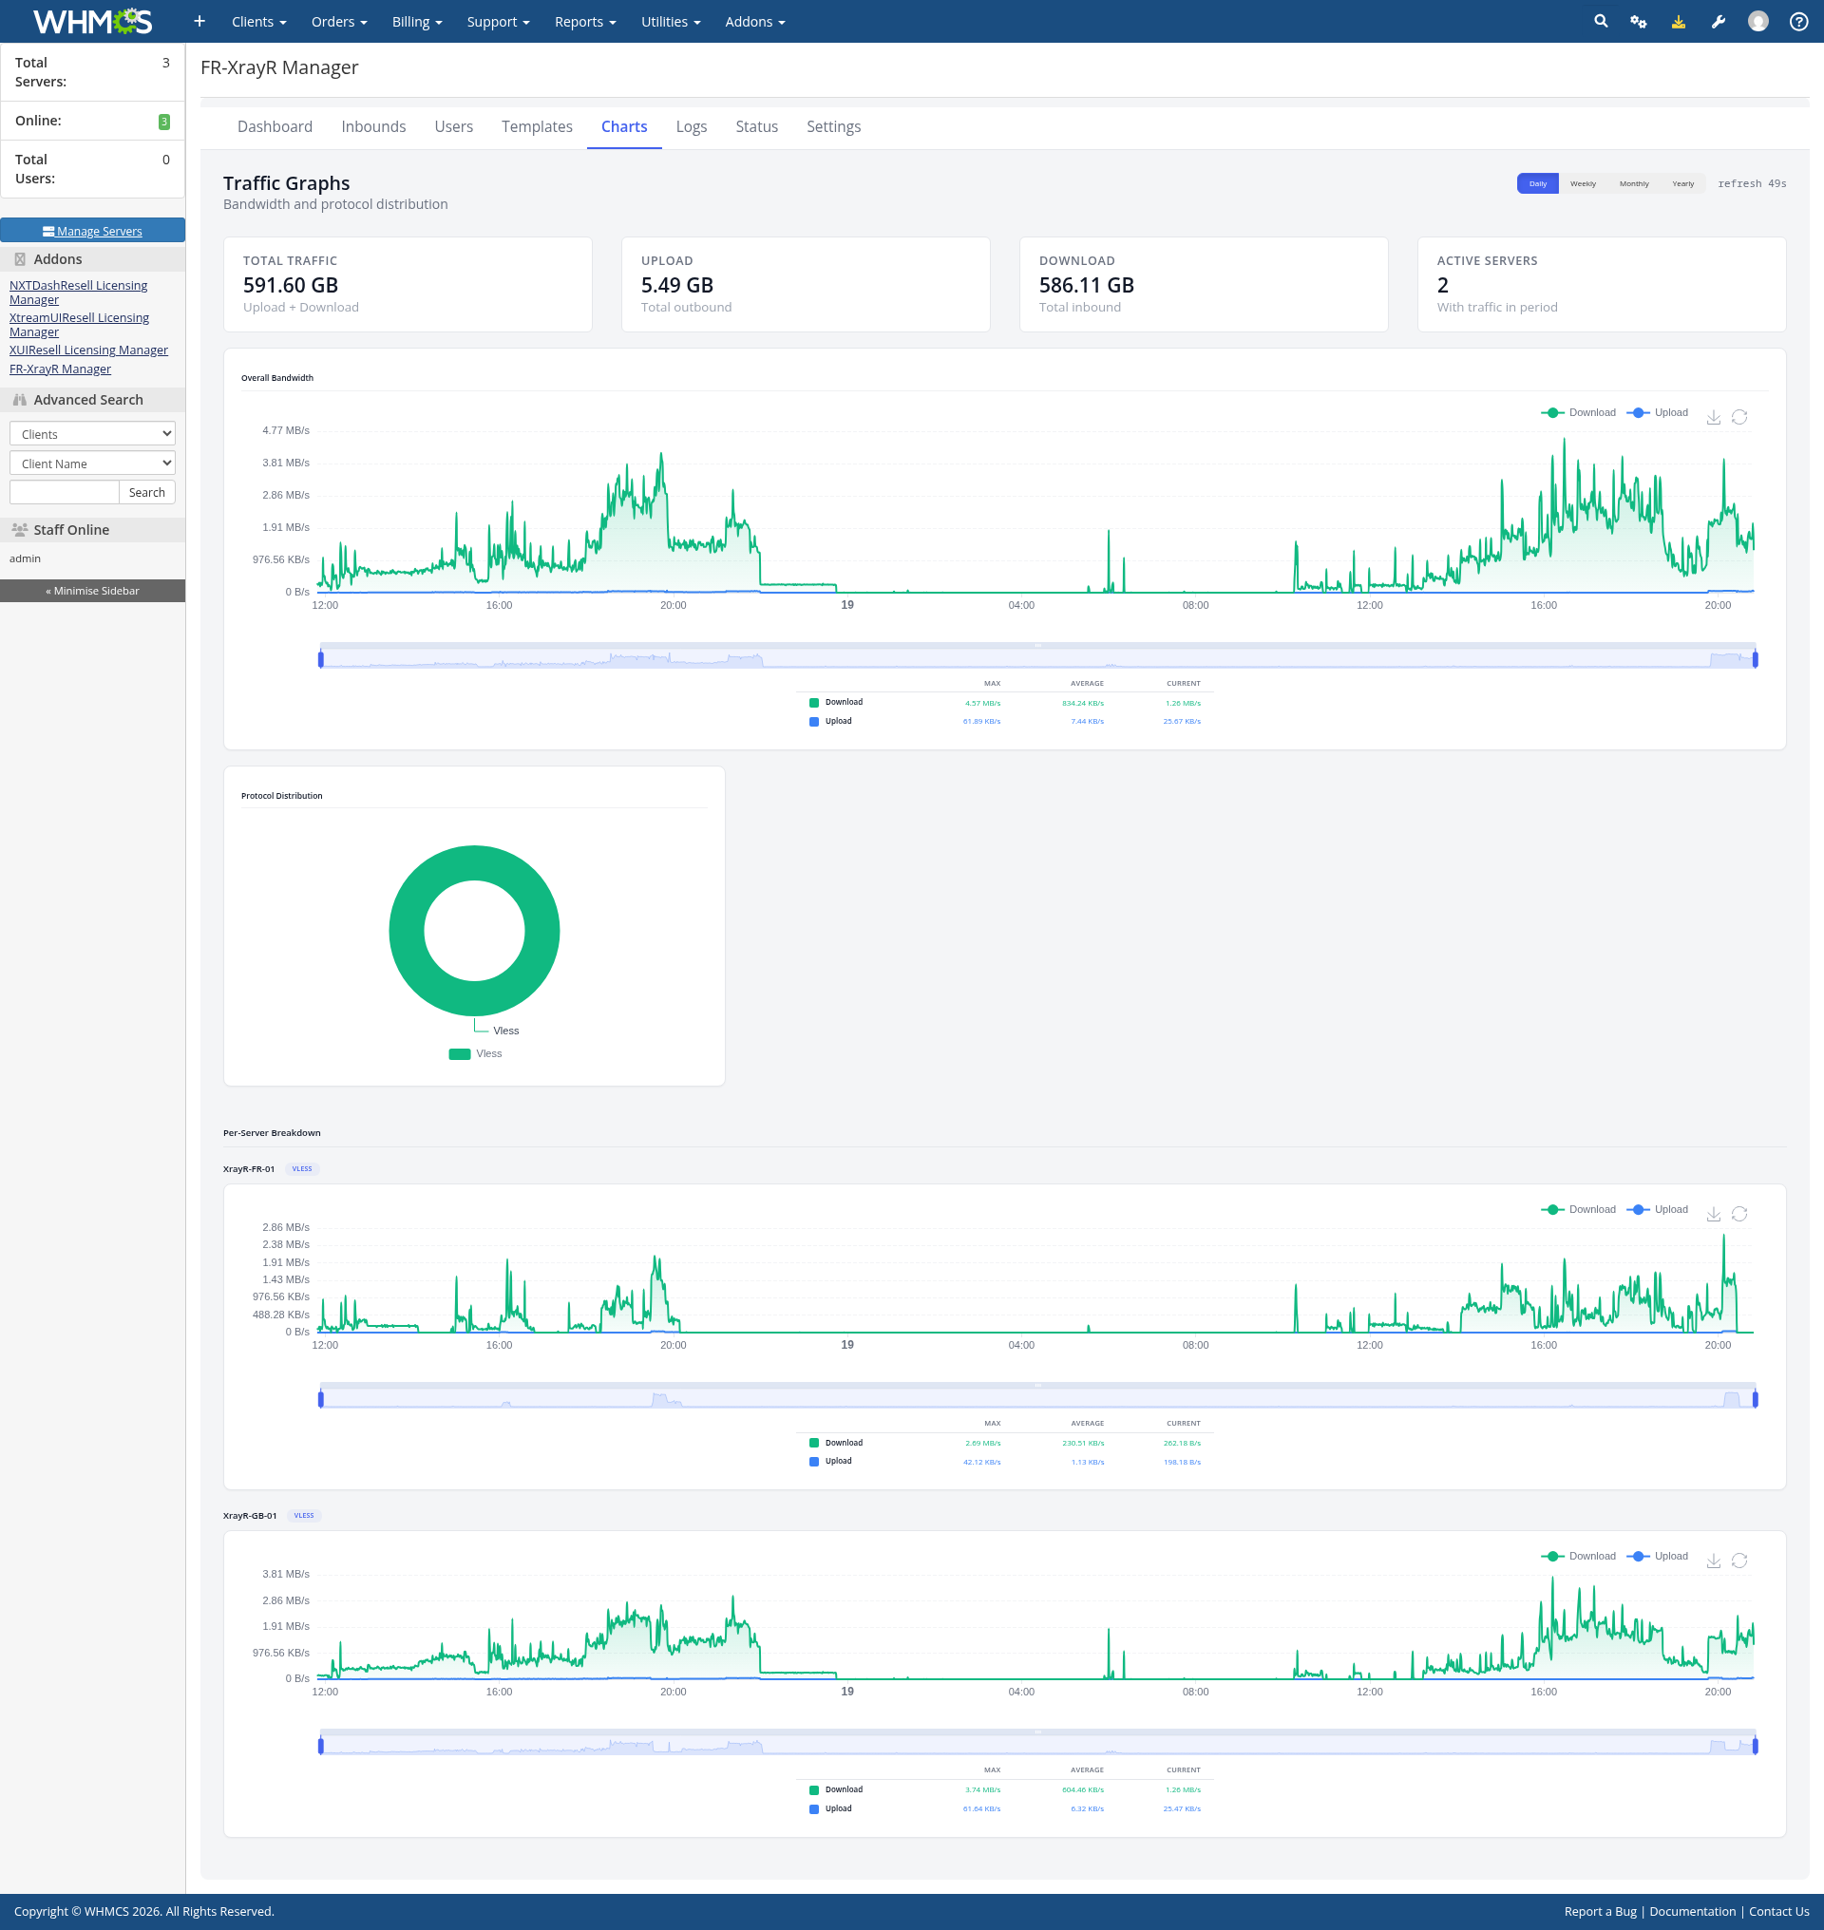The width and height of the screenshot is (1824, 1930).
Task: Open the search icon in top bar
Action: tap(1601, 22)
